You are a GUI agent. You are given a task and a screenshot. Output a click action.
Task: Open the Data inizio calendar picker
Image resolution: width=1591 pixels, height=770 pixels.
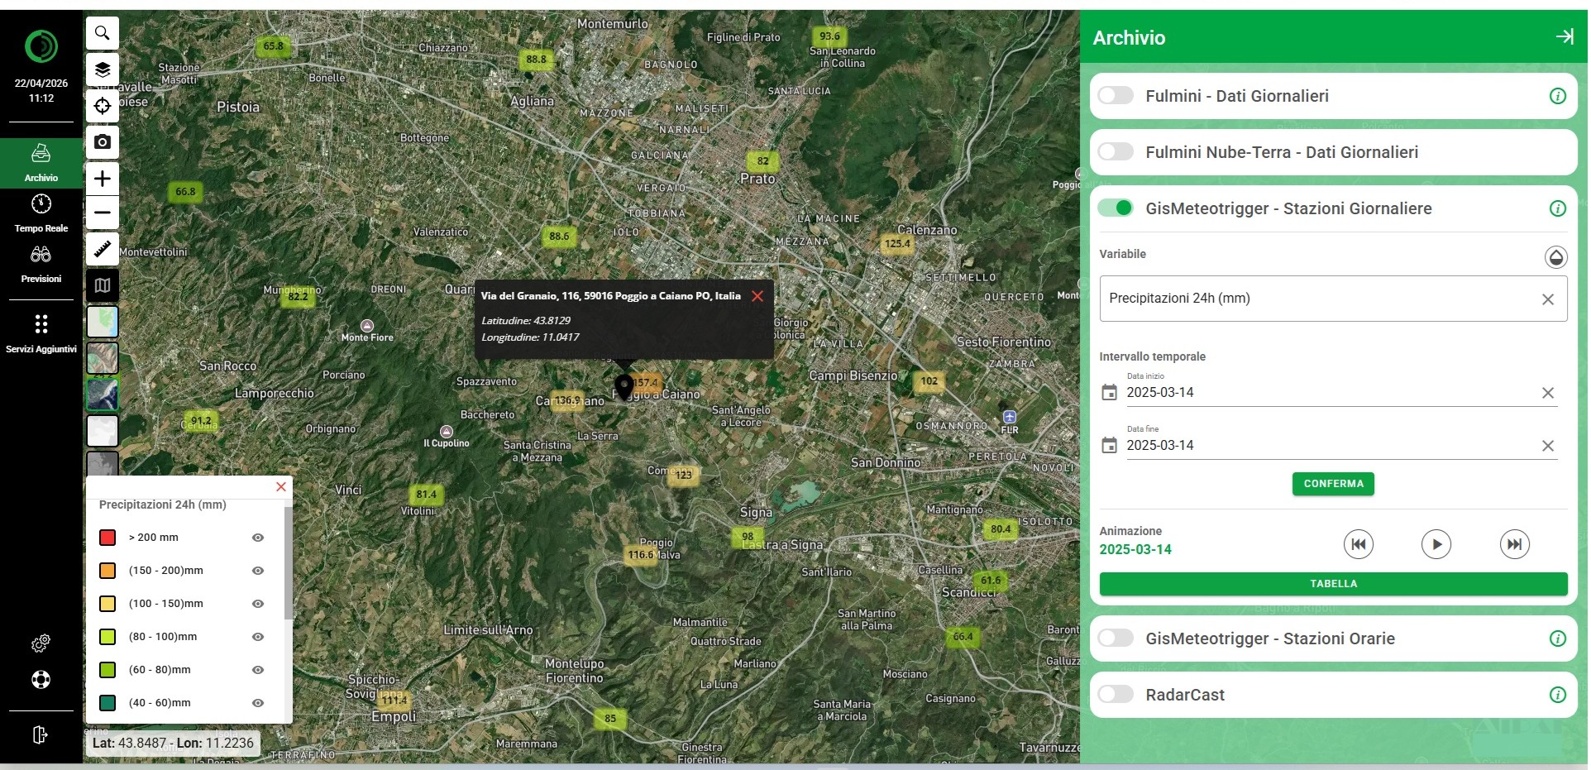click(1110, 393)
